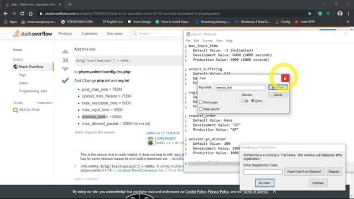Open Users in the sidebar

[23, 83]
